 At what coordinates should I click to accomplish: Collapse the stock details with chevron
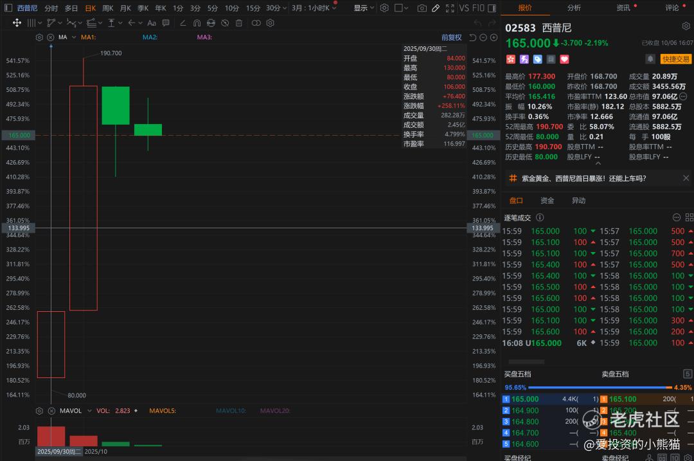point(598,163)
